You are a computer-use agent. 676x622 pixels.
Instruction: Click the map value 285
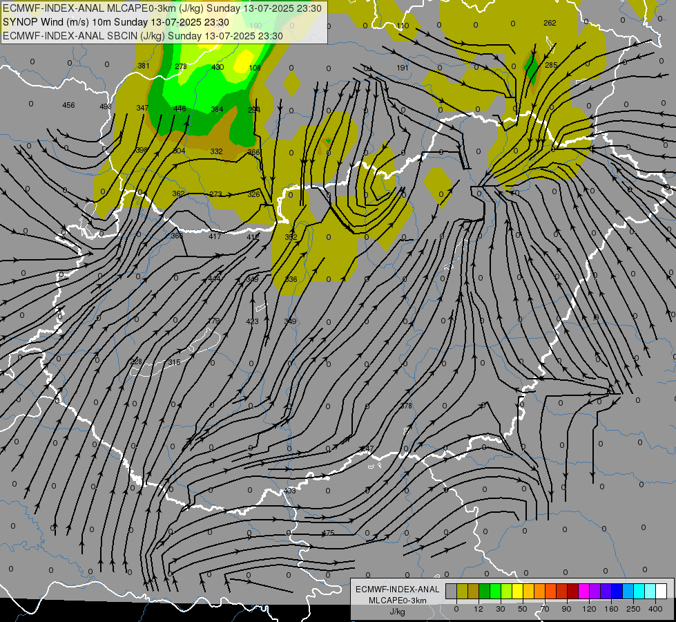click(551, 66)
